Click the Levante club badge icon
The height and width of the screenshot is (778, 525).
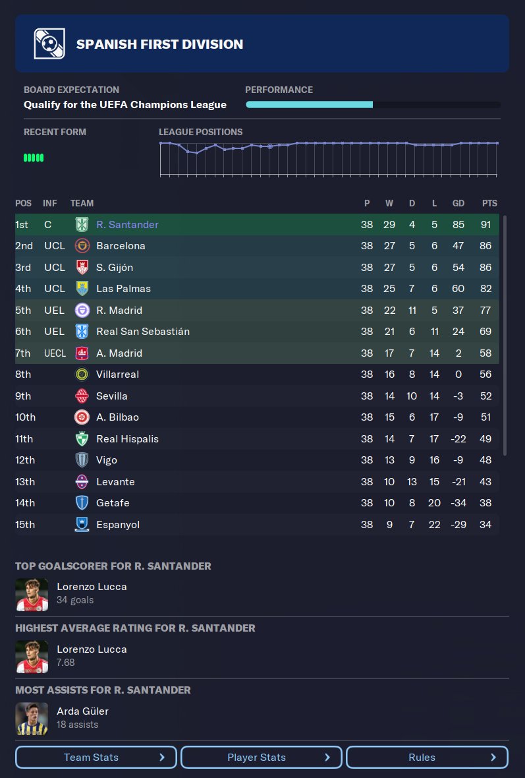coord(82,482)
